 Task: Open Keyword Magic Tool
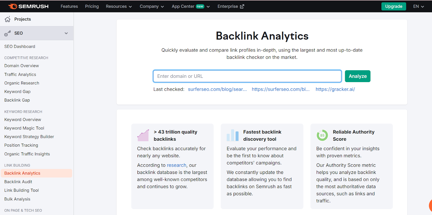24,128
